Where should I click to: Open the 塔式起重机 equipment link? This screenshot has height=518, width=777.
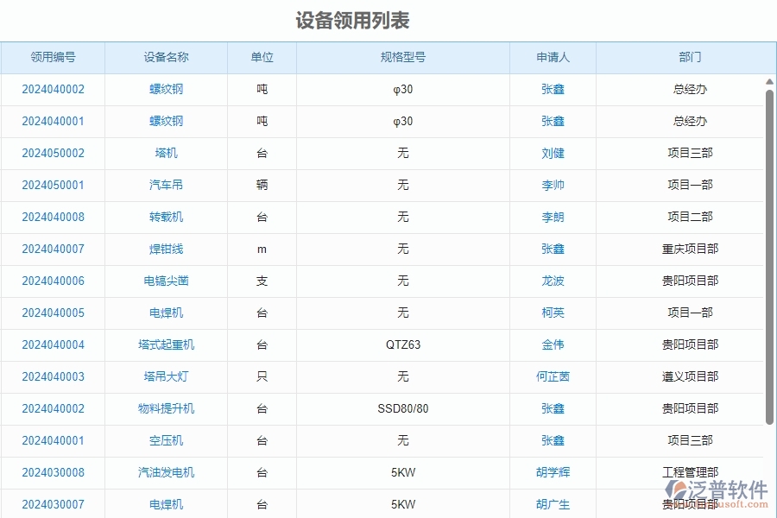pos(165,344)
